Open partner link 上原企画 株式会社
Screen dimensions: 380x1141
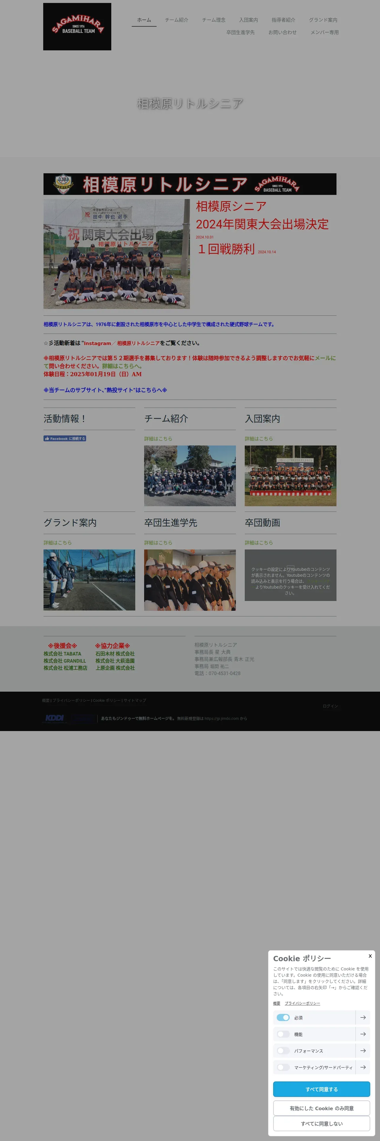click(115, 668)
